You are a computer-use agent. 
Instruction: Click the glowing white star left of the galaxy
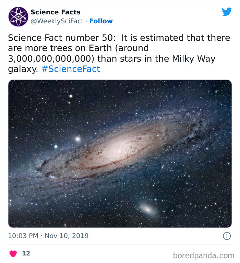coord(78,139)
